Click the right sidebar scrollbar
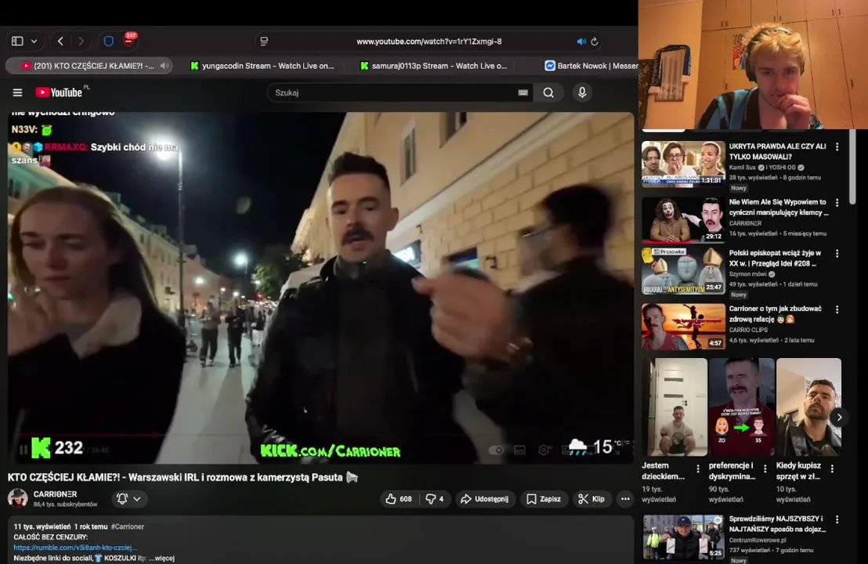 coord(852,166)
